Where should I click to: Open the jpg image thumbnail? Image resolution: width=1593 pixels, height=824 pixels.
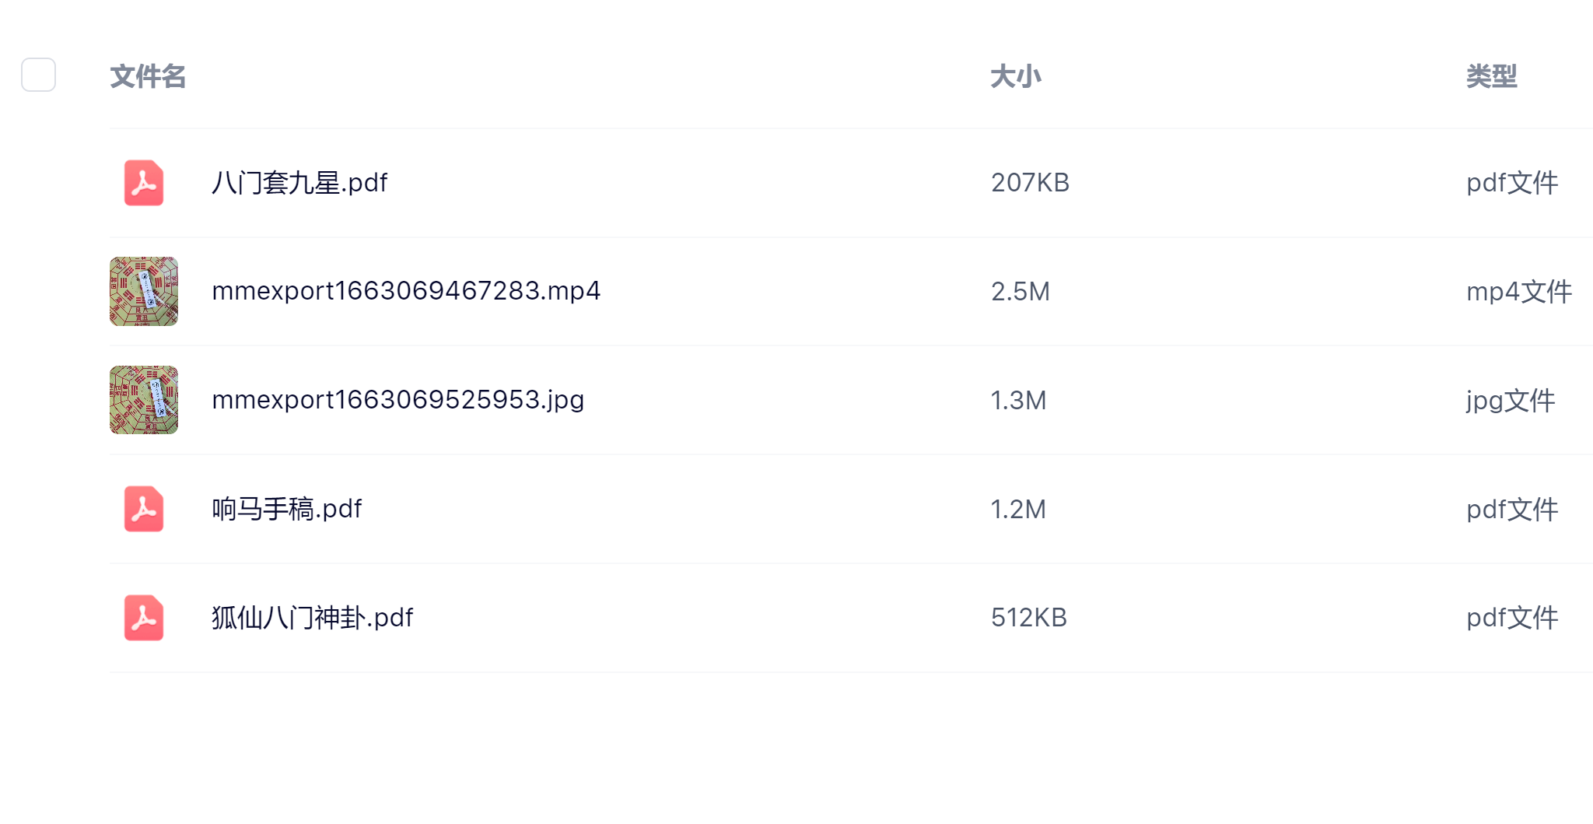pyautogui.click(x=144, y=400)
